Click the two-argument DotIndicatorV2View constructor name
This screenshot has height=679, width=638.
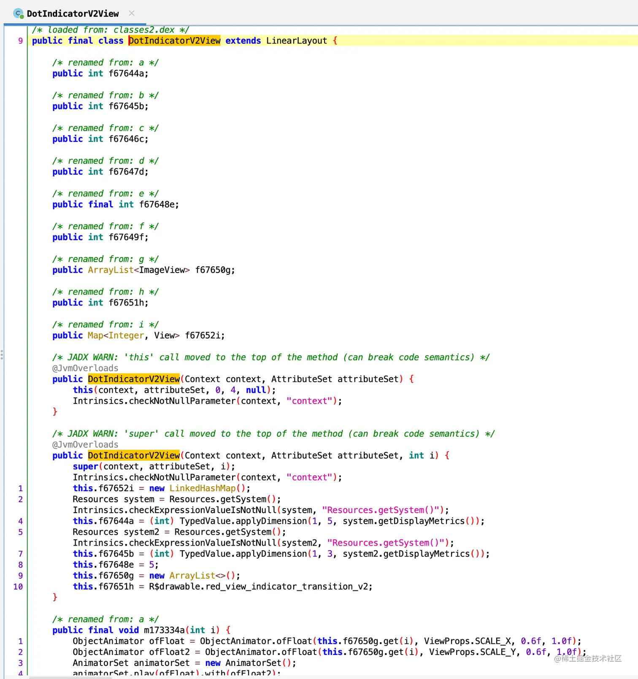[134, 379]
